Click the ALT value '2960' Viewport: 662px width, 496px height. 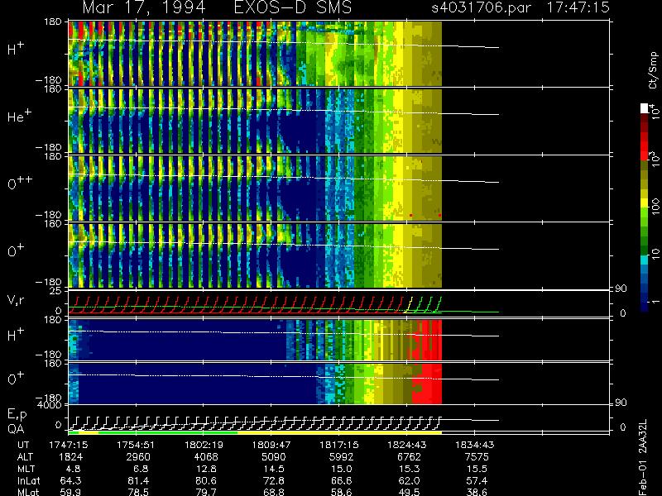pyautogui.click(x=138, y=457)
